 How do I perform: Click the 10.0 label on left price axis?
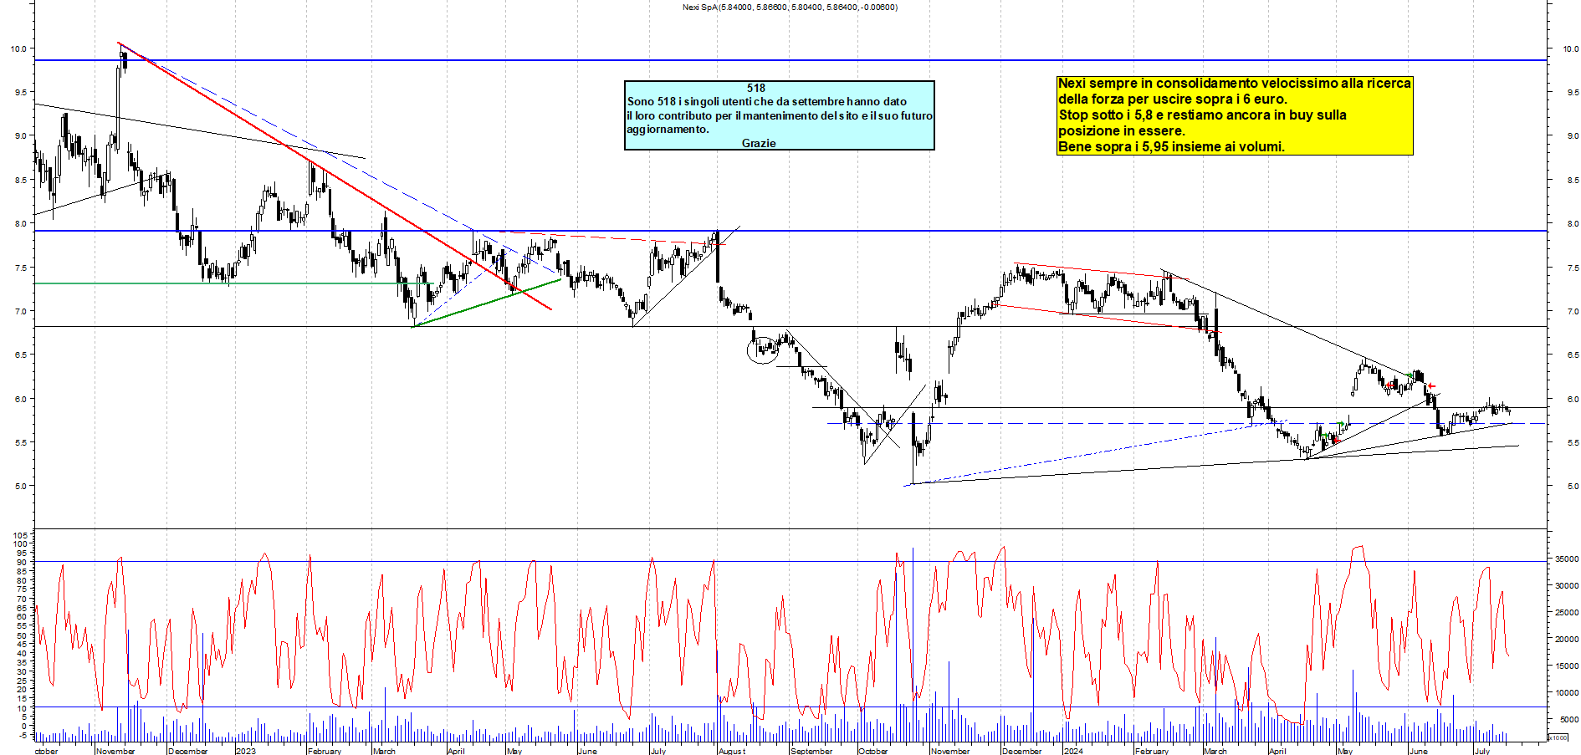(x=18, y=48)
